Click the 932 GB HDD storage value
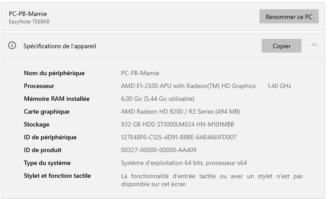Screen dimensions: 328x199 177,124
